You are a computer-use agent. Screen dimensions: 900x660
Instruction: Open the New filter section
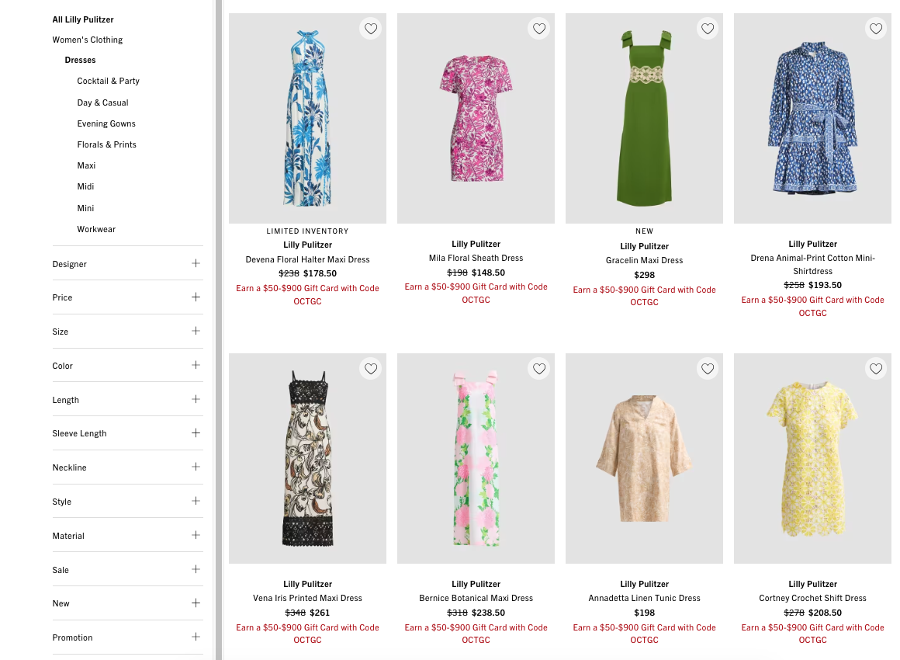click(x=127, y=603)
